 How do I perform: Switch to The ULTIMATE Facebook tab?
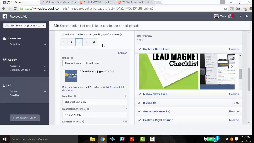(x=96, y=3)
